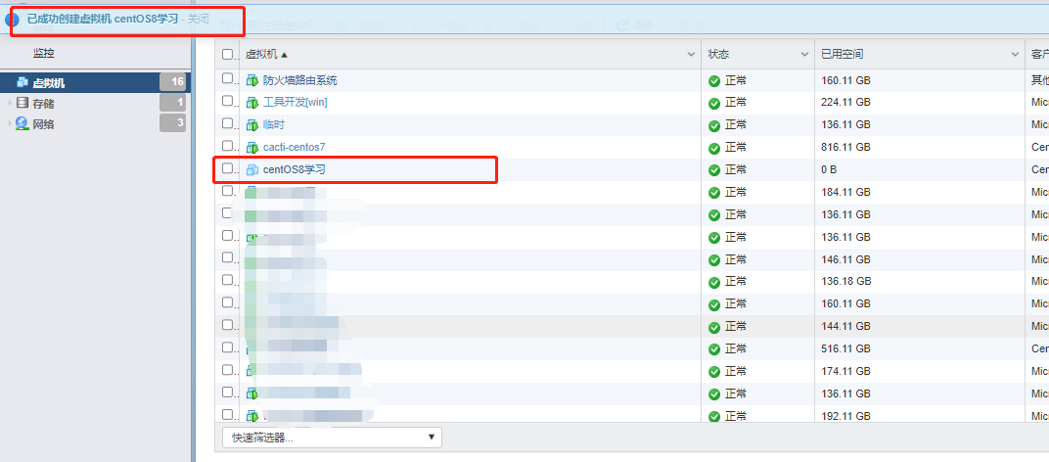Click the green status check in 144.11 GB row
Screen dimensions: 1049x462
coord(714,327)
